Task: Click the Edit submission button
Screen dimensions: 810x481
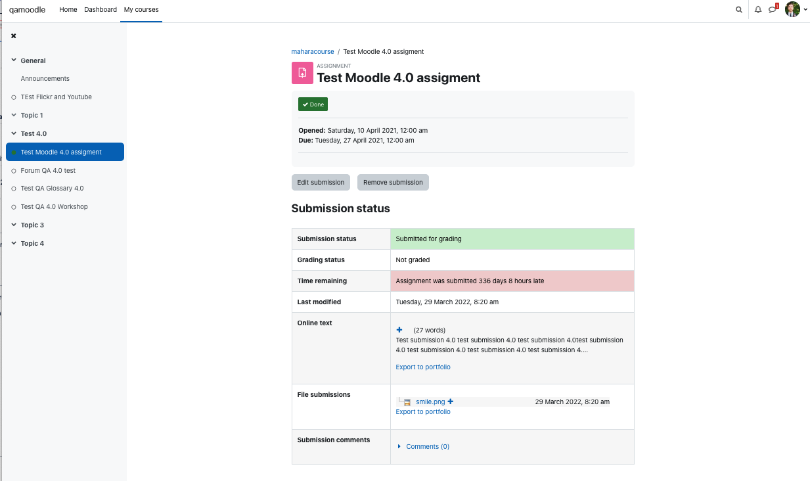Action: pyautogui.click(x=321, y=182)
